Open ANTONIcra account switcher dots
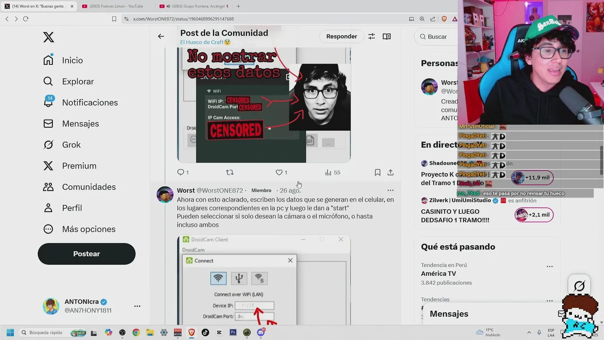 click(137, 306)
